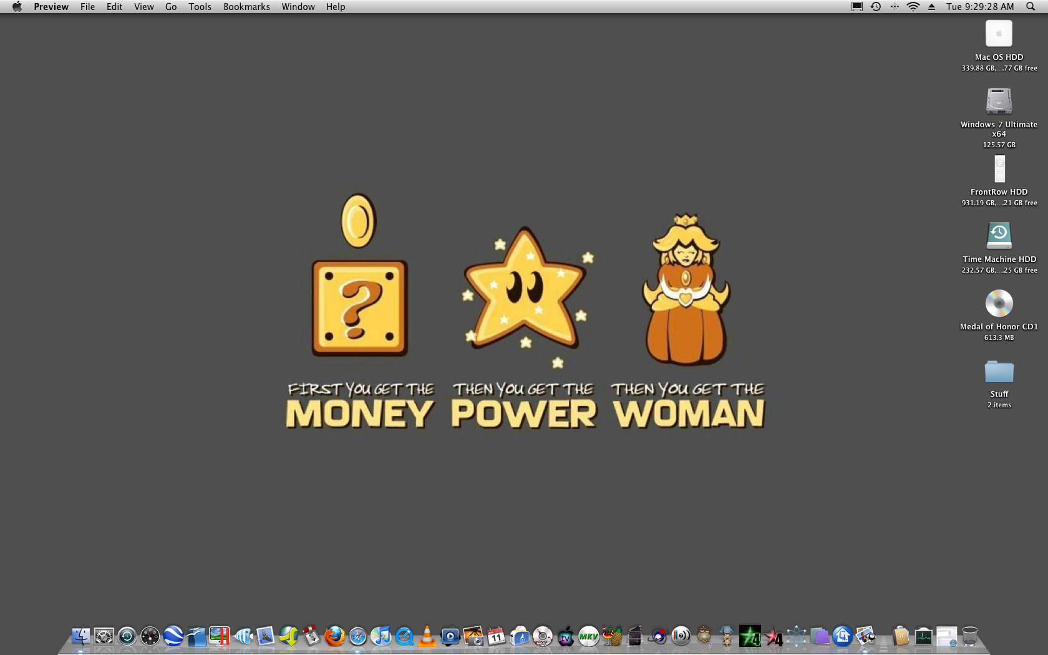This screenshot has height=655, width=1048.
Task: Open the purple stacked notebooks icon in Dock
Action: [x=819, y=636]
